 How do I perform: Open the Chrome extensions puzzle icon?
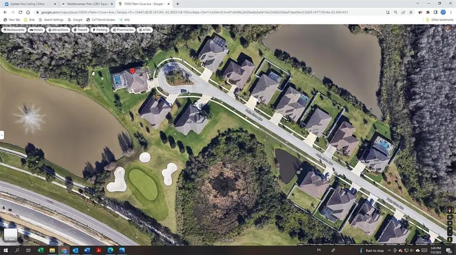[x=427, y=12]
